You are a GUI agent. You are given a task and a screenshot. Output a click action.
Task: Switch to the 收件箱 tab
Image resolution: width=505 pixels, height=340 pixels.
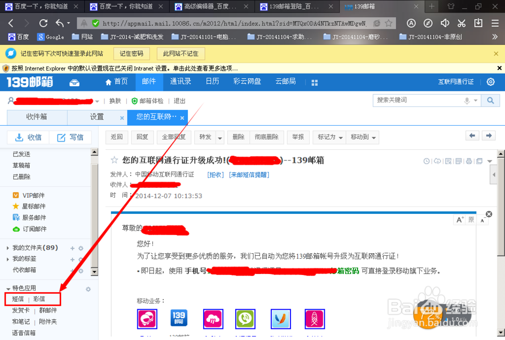tap(37, 117)
